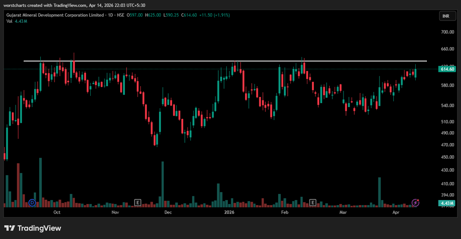Click the Feb label on time axis
The height and width of the screenshot is (239, 461).
coord(285,212)
